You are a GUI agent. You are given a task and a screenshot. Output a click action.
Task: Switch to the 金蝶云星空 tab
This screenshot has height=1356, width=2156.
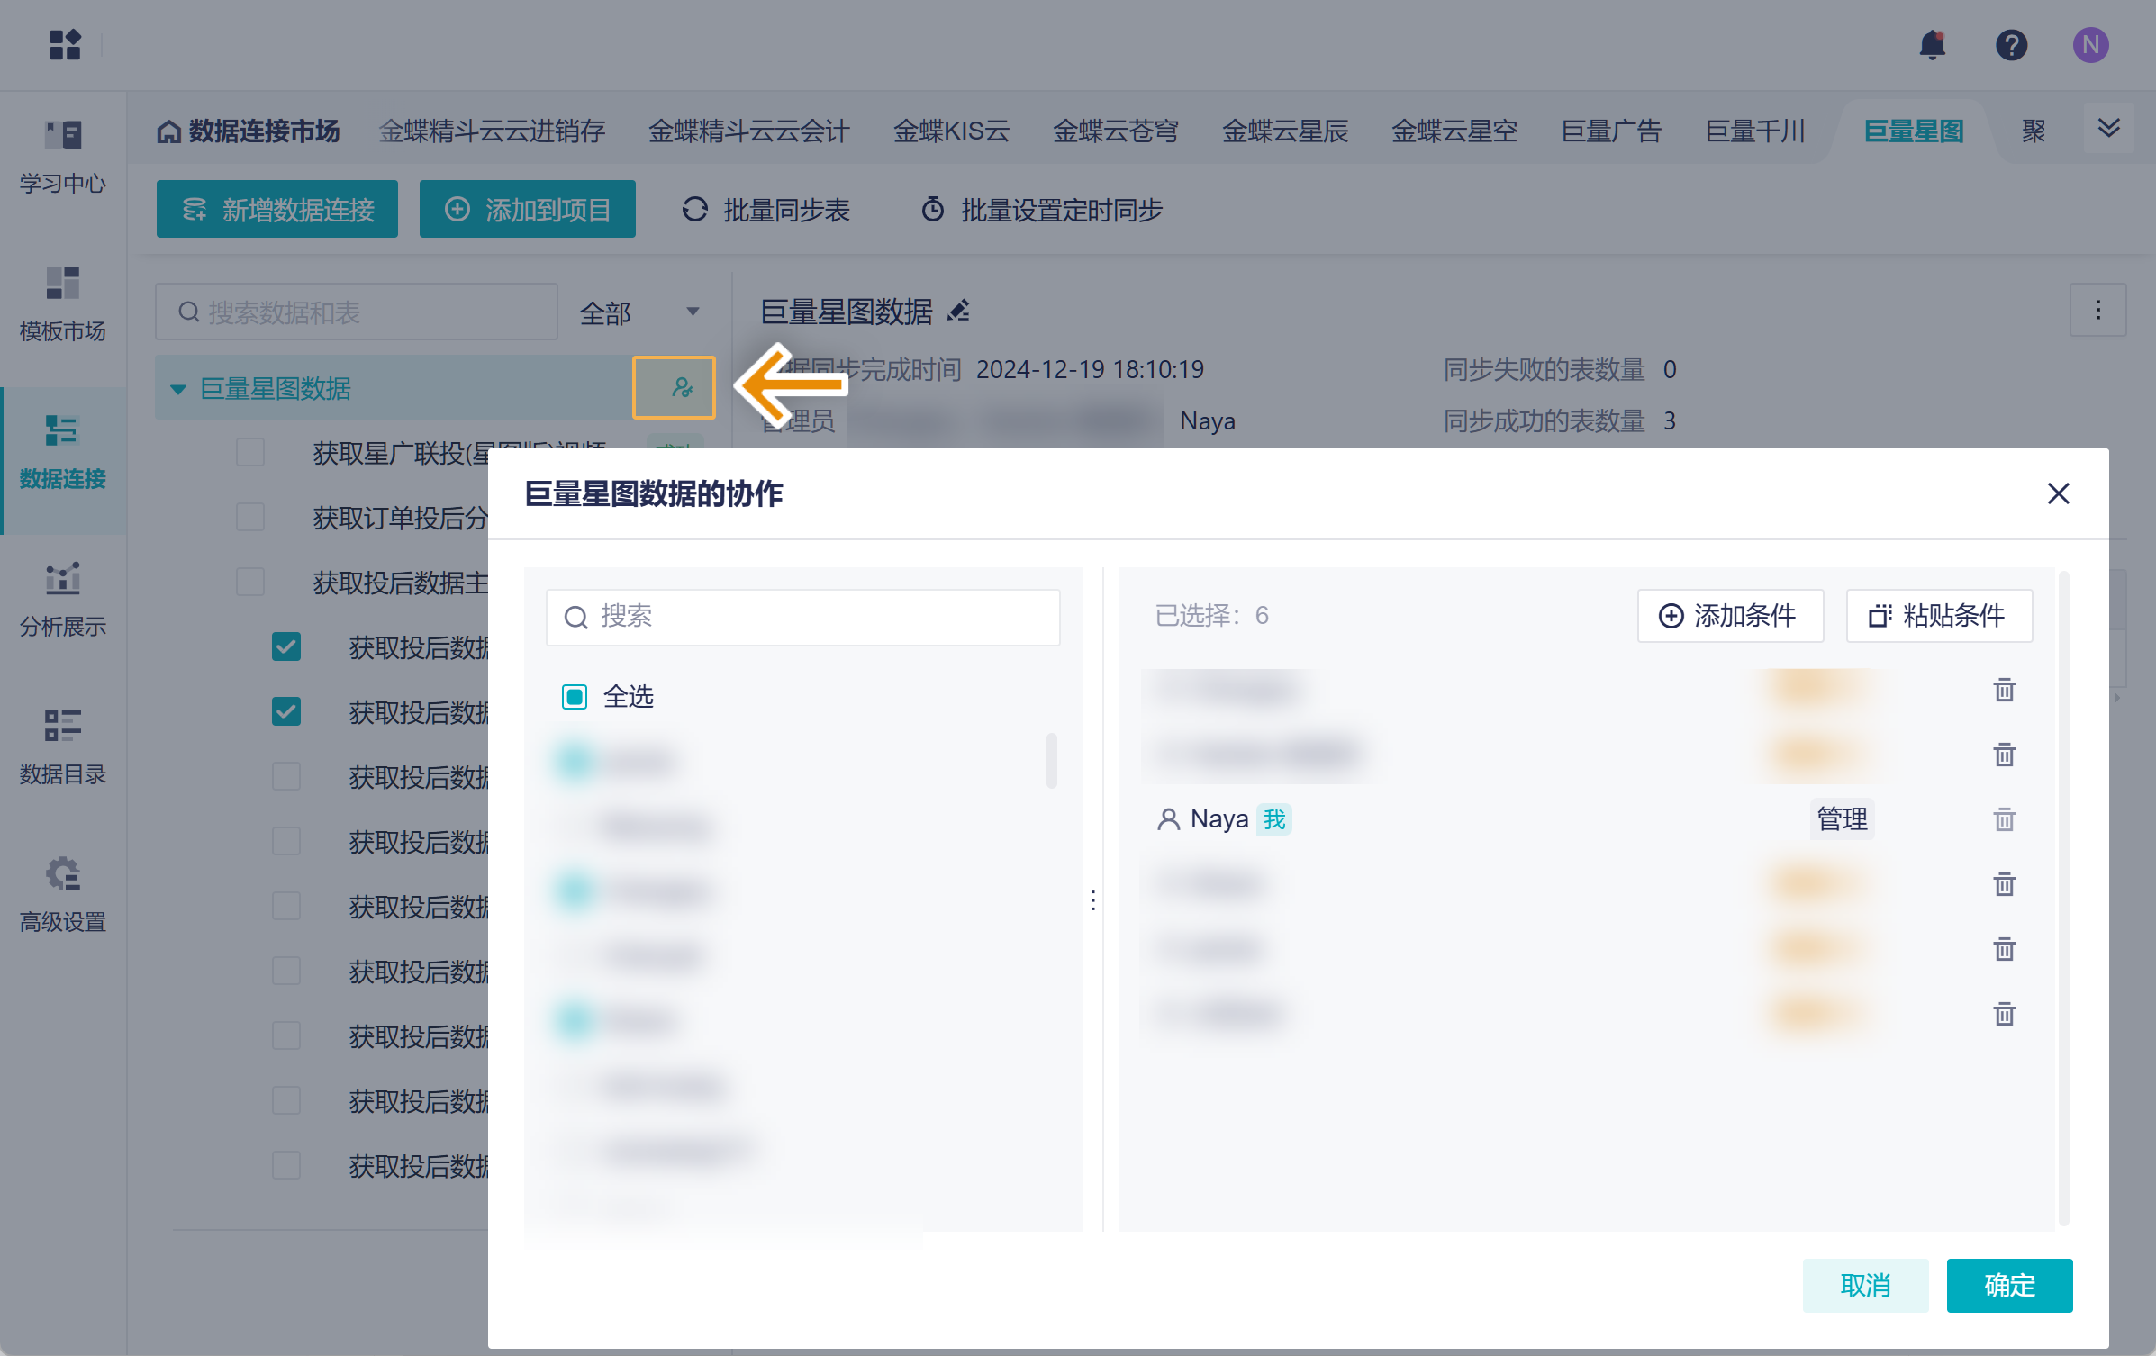[x=1454, y=131]
